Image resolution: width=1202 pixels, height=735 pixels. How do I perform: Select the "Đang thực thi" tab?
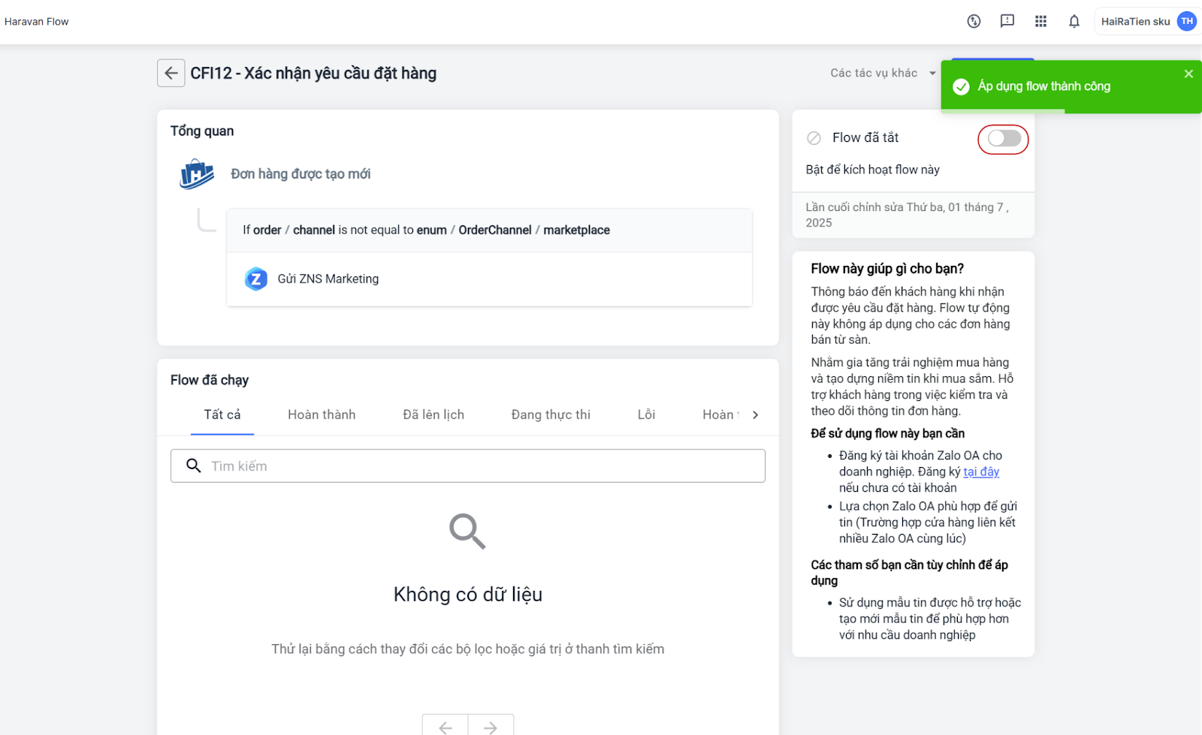(x=551, y=414)
